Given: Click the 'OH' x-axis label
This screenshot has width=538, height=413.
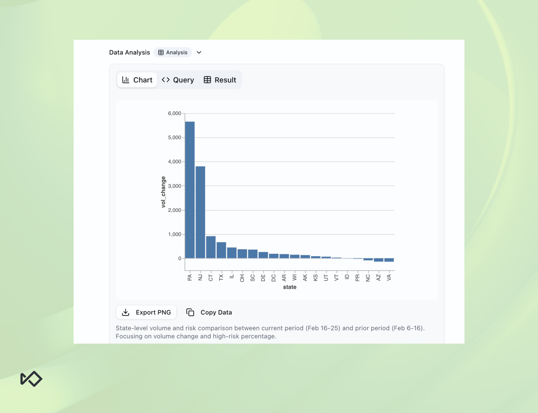Looking at the screenshot, I should [242, 278].
